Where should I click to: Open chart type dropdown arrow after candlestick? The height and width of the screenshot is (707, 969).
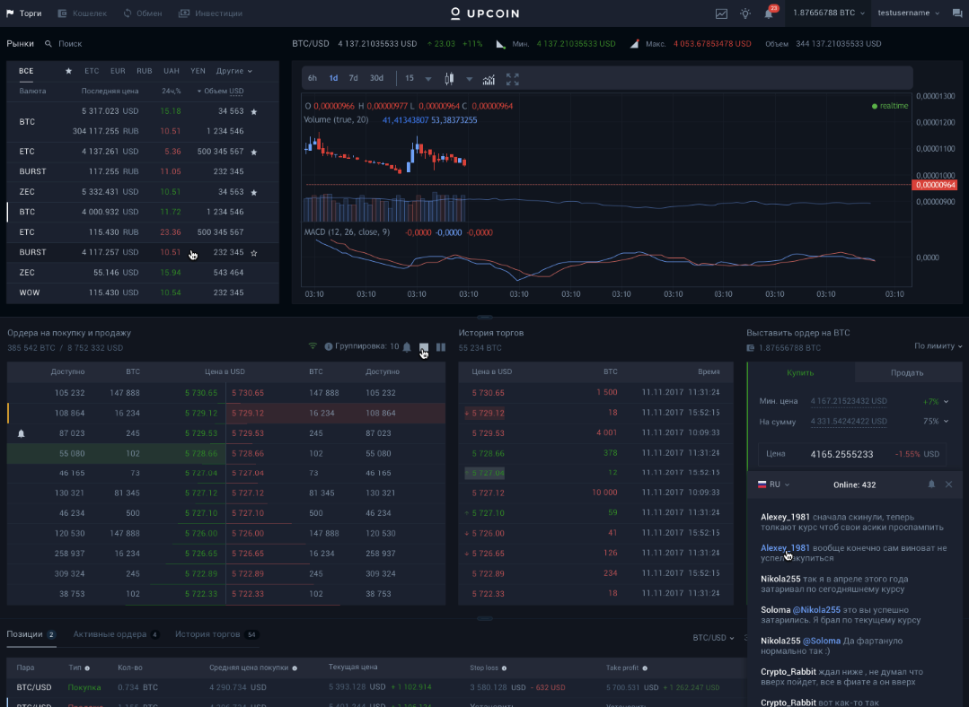[469, 79]
